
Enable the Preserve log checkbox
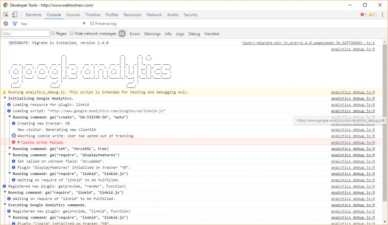[92, 23]
